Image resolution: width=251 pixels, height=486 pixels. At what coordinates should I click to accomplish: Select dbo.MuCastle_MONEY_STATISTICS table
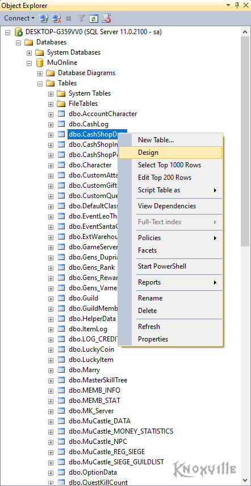click(121, 431)
